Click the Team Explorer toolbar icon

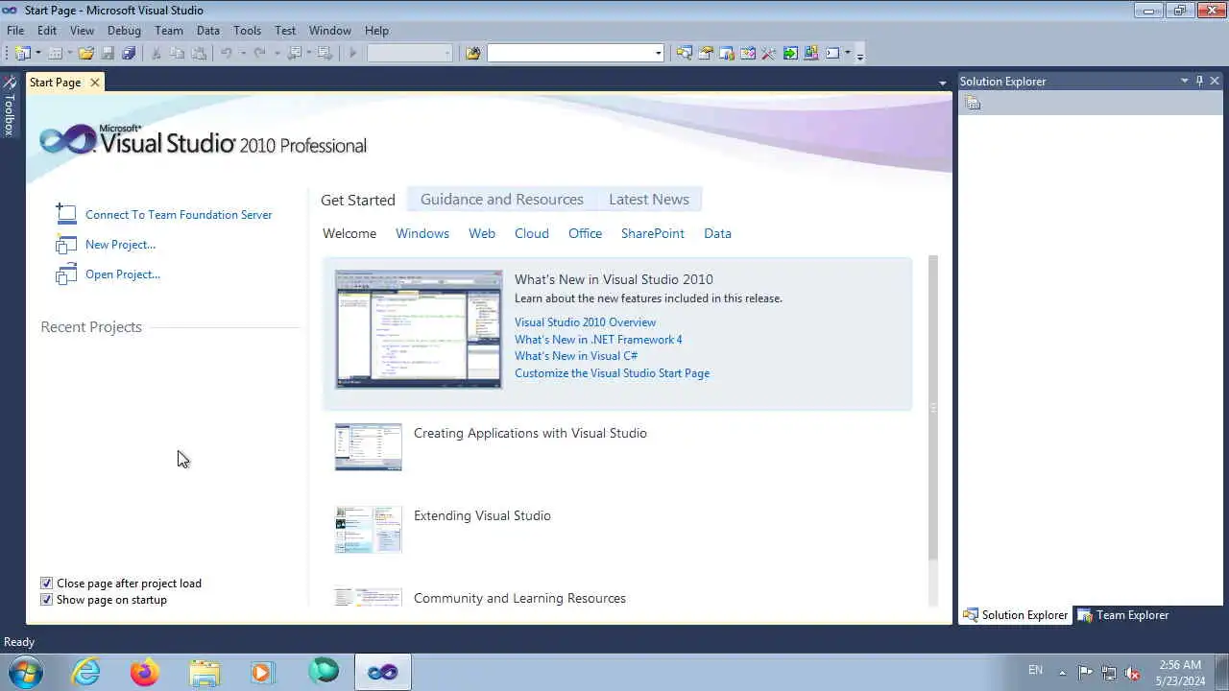pyautogui.click(x=727, y=54)
